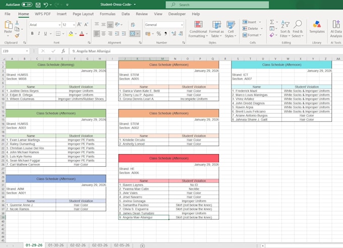Click the formula bar text
The width and height of the screenshot is (343, 248).
click(x=91, y=51)
